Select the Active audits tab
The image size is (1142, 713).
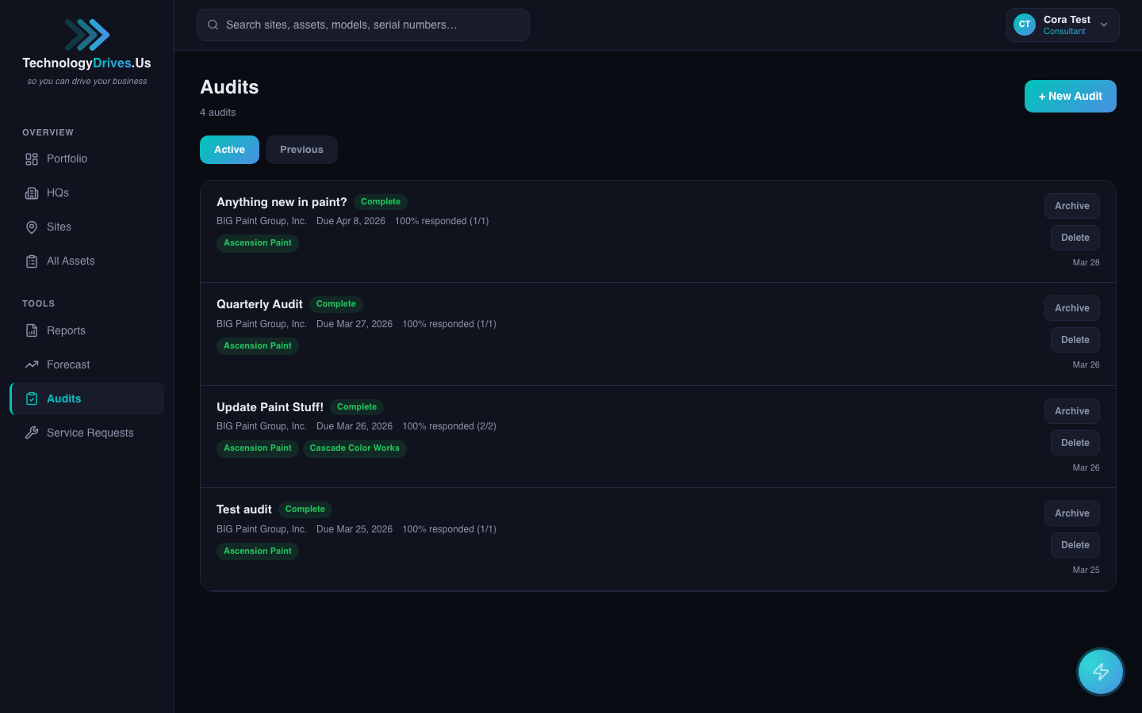click(229, 150)
